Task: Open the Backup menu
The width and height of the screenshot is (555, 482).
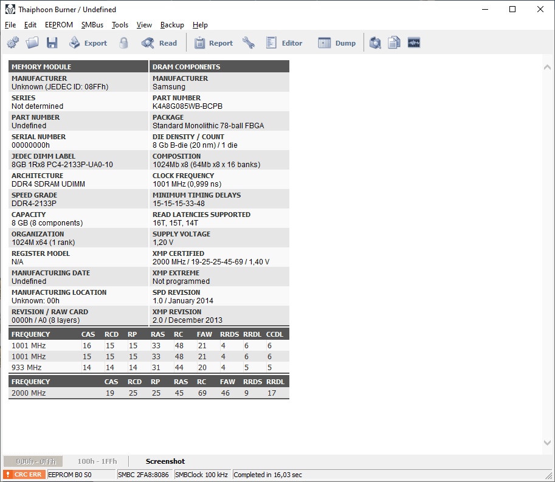Action: (172, 25)
